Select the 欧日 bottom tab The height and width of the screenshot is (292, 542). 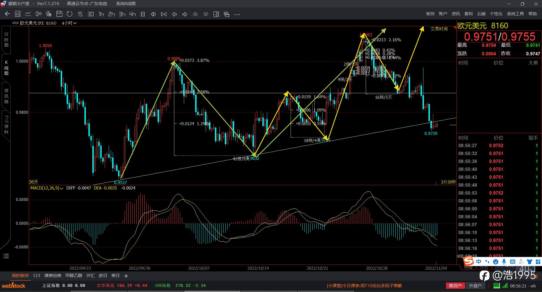(x=103, y=276)
